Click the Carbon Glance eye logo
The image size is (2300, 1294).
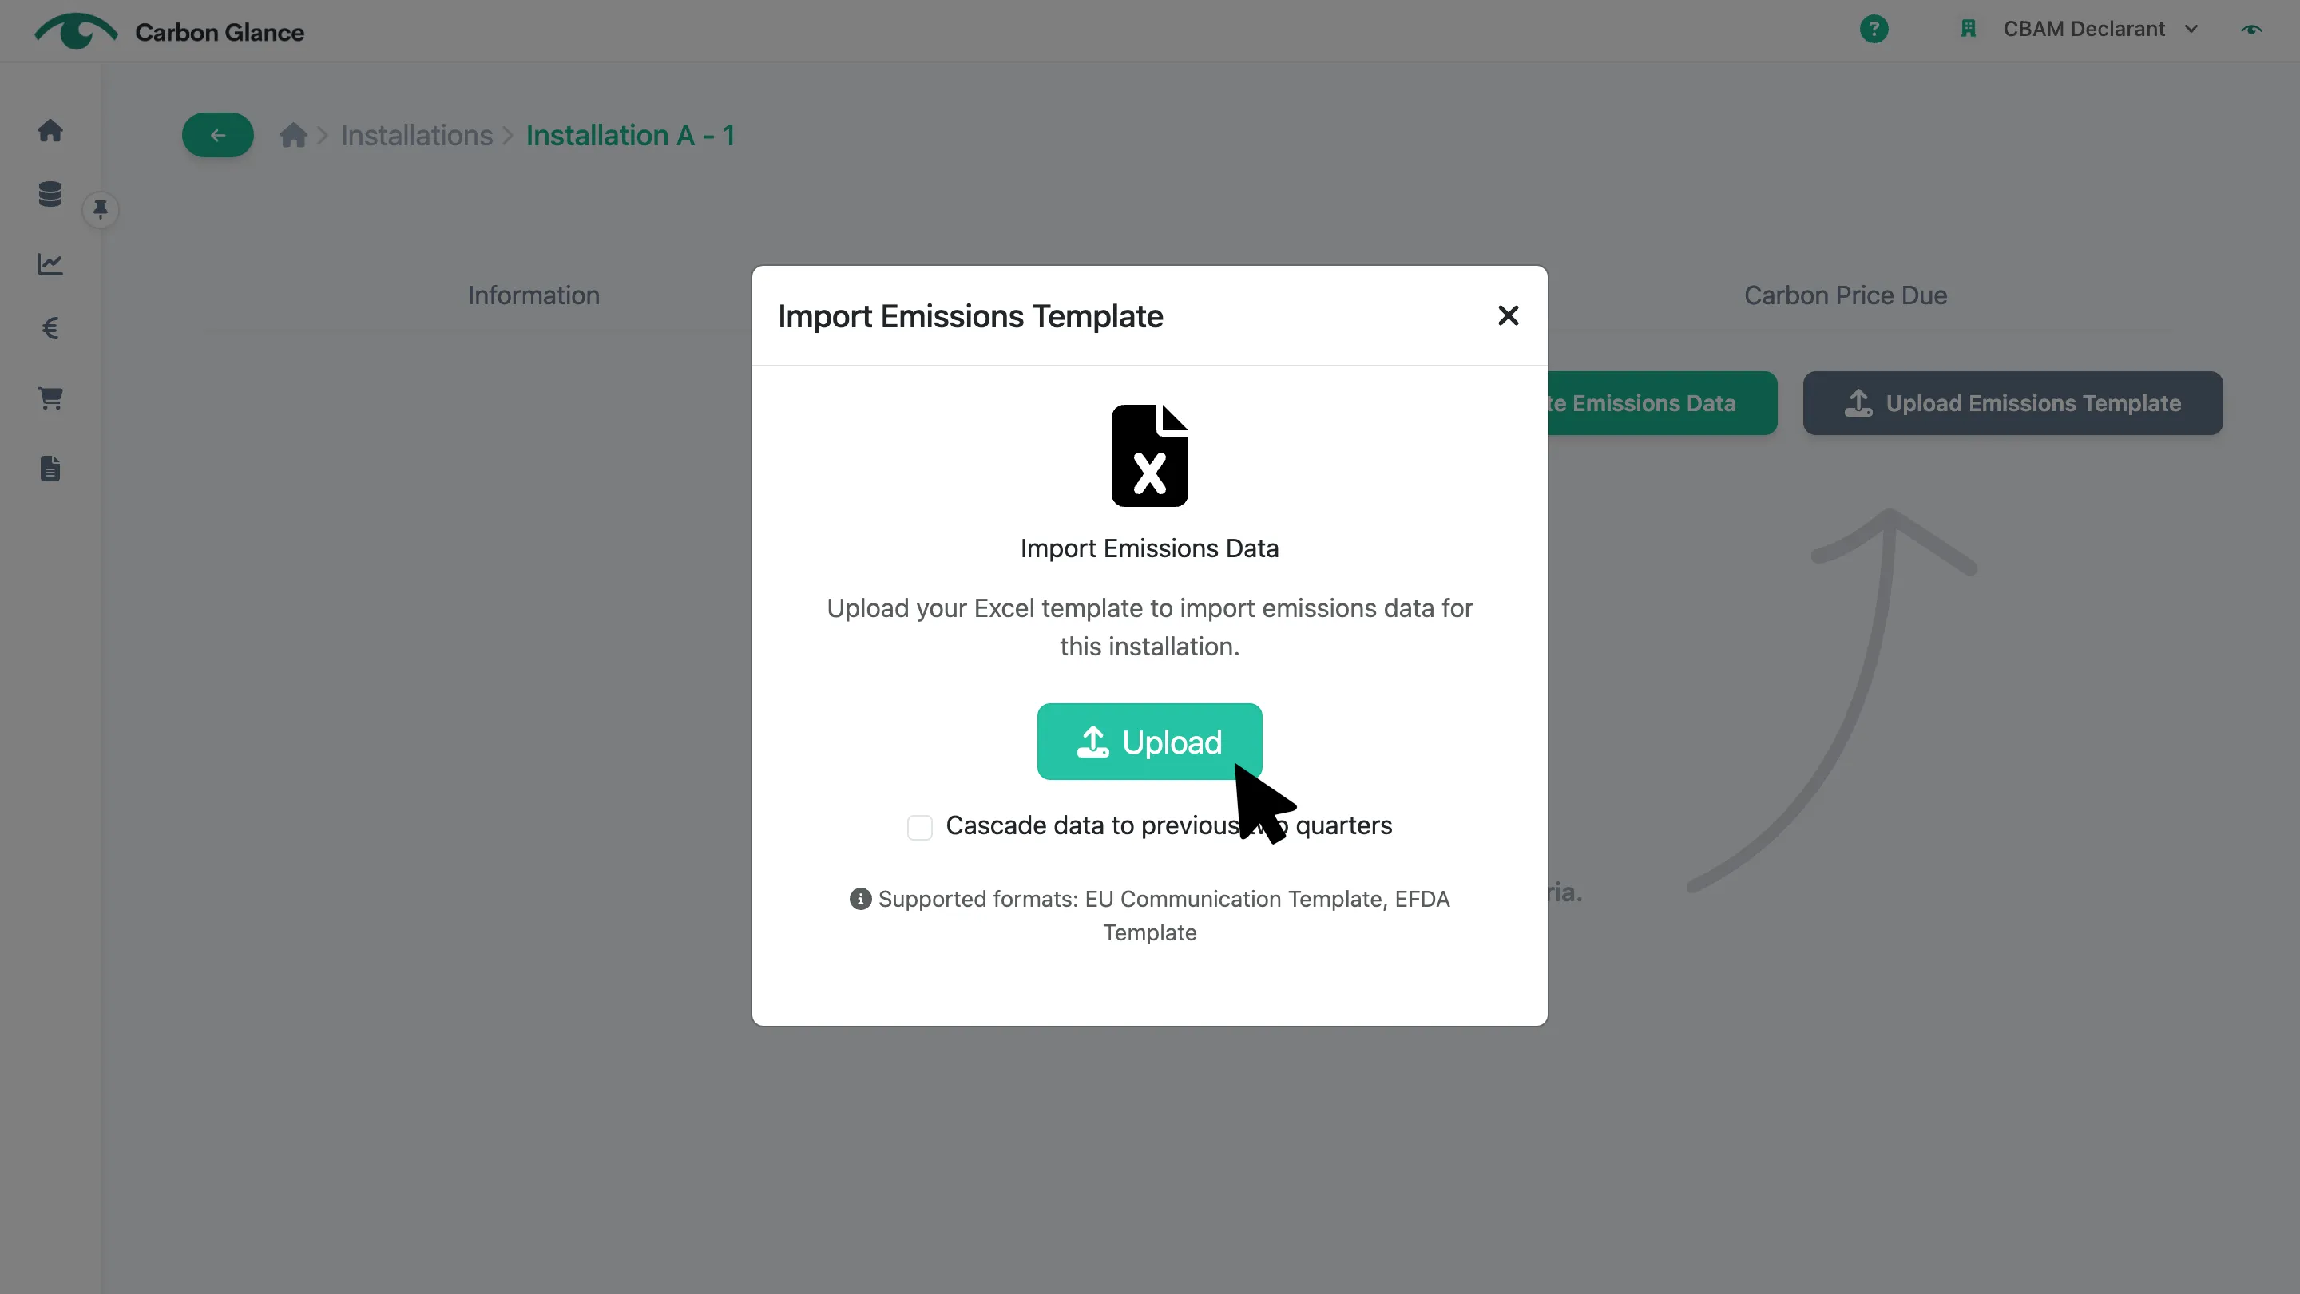pos(76,30)
